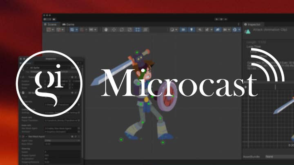
Task: Open the scene camera dropdown arrow
Action: [229, 30]
